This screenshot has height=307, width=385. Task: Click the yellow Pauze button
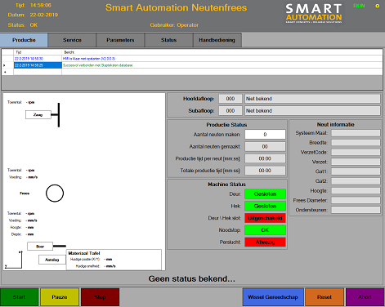click(60, 297)
